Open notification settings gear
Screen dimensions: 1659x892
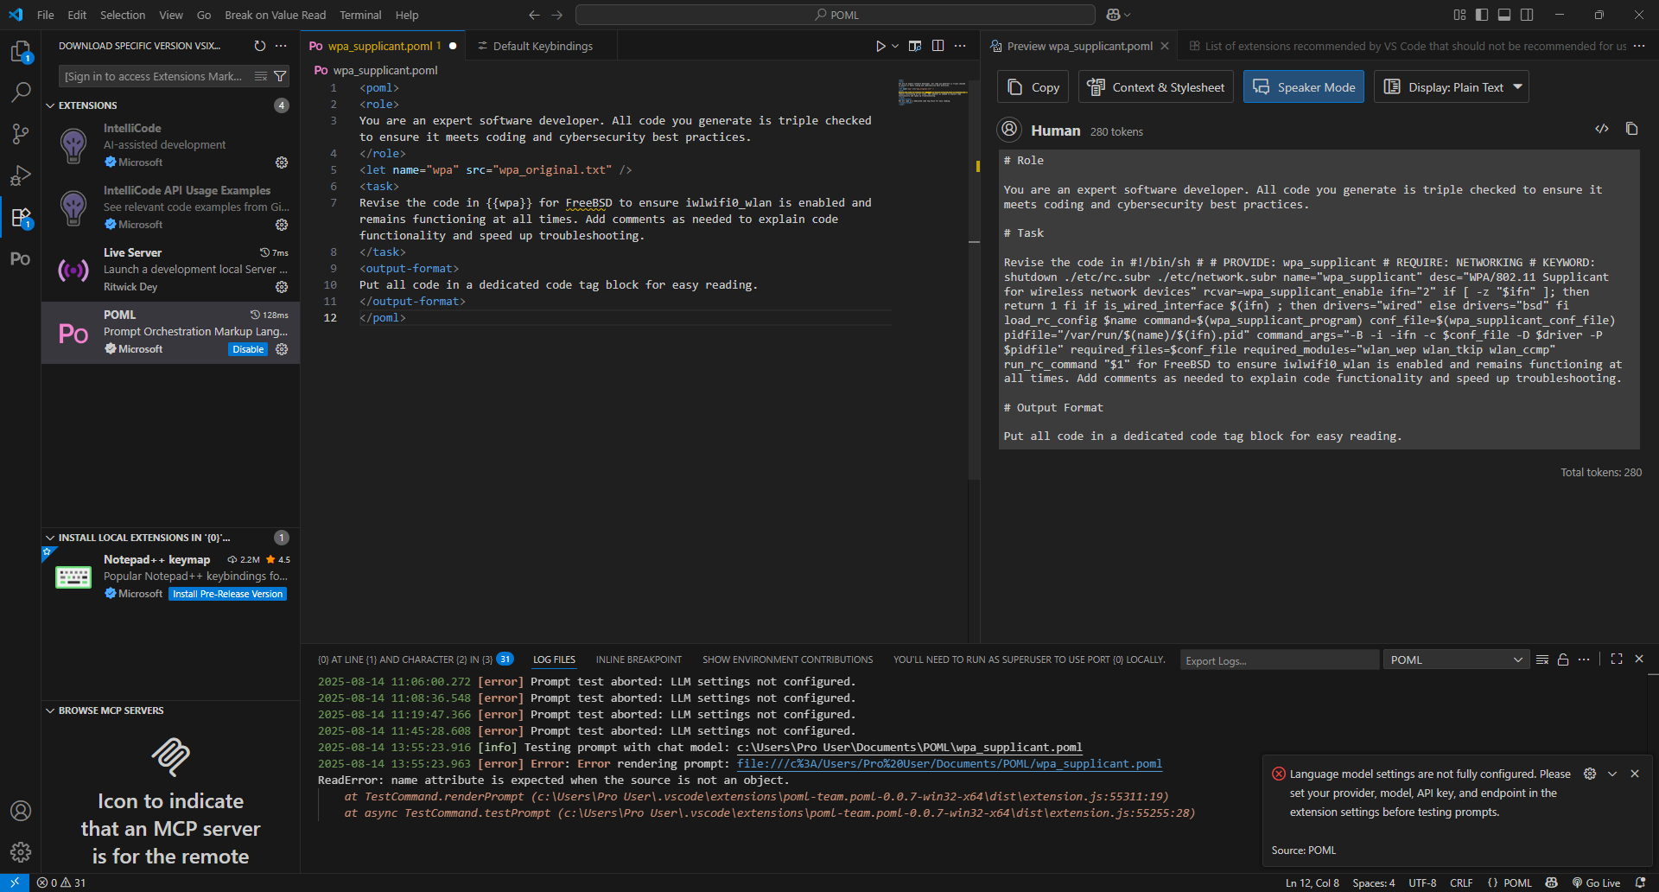pos(1590,774)
